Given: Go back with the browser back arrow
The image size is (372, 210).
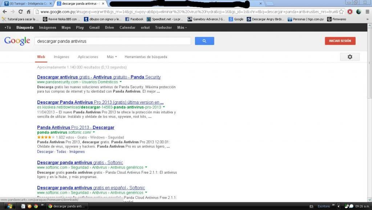Looking at the screenshot, I should click(x=5, y=12).
